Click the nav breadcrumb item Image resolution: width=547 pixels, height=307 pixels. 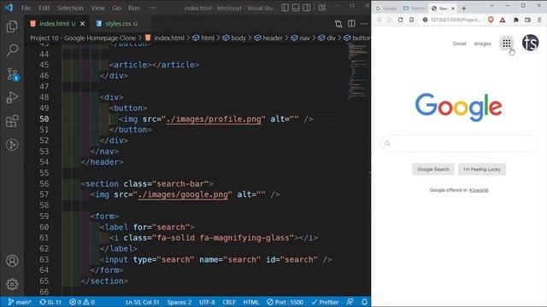pyautogui.click(x=300, y=38)
